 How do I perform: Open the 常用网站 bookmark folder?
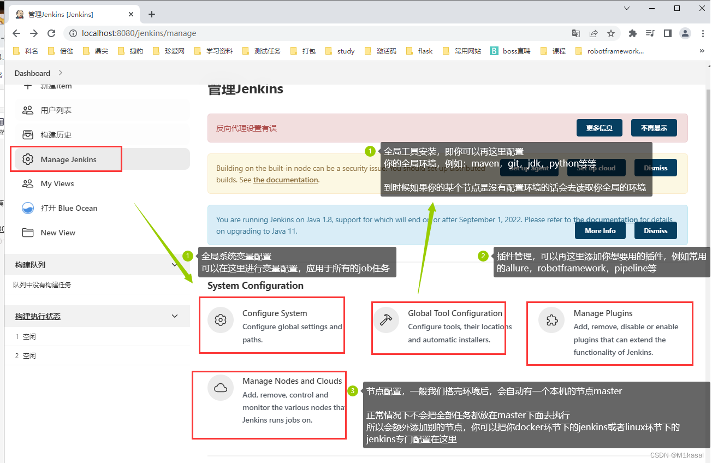pyautogui.click(x=462, y=51)
